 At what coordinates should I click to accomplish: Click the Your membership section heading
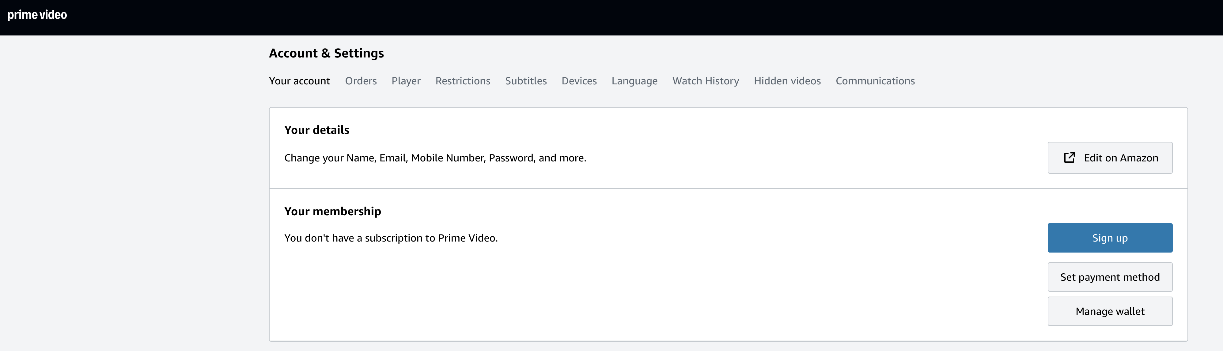(x=332, y=211)
